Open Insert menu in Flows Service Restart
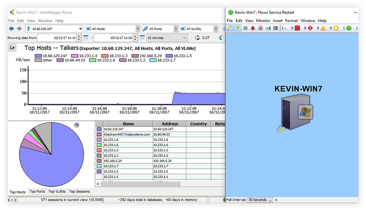This screenshot has height=211, width=366. pyautogui.click(x=278, y=21)
